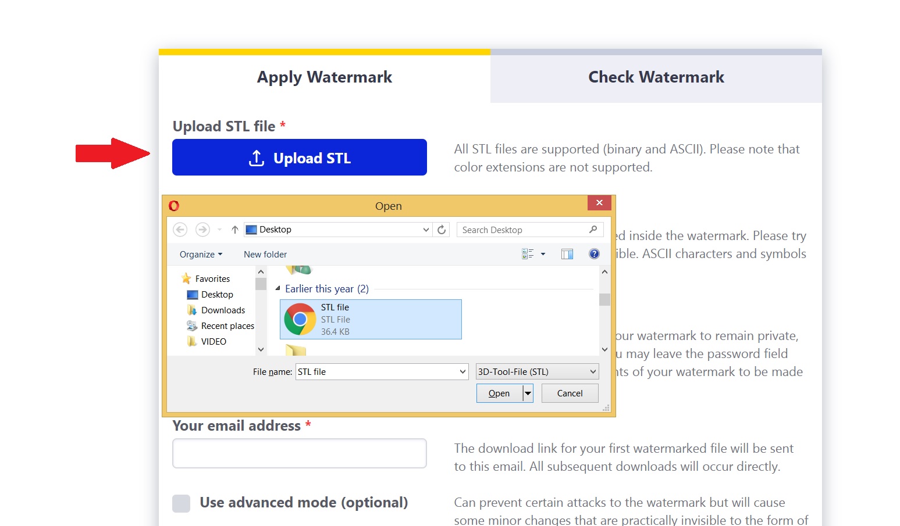Go back in the Open dialog

point(180,230)
